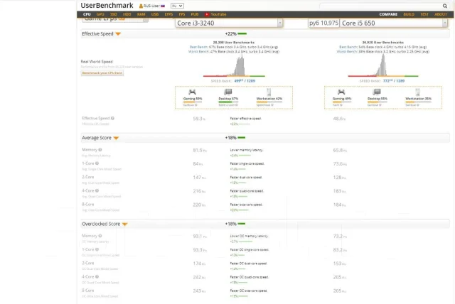Image resolution: width=455 pixels, height=304 pixels.
Task: Click the UserBenchmark site logo
Action: pos(107,6)
